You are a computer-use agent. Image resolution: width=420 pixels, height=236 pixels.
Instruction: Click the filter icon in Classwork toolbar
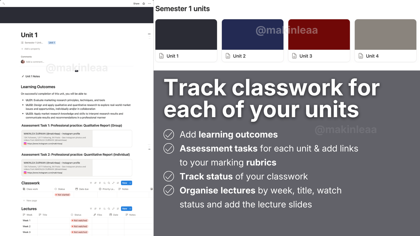(91, 183)
